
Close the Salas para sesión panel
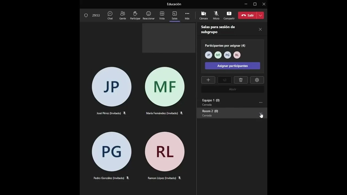click(x=260, y=29)
